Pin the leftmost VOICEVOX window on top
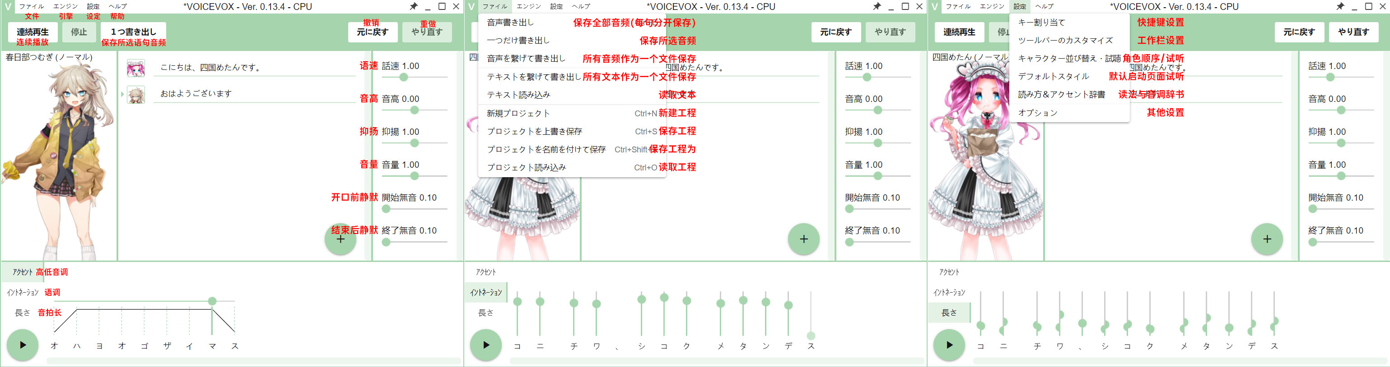The image size is (1390, 367). (413, 6)
